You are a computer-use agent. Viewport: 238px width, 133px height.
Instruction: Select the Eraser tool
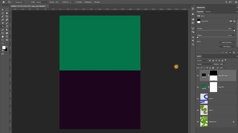(3, 23)
